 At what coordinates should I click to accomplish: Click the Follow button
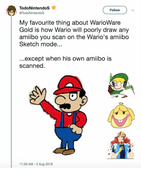tap(115, 10)
